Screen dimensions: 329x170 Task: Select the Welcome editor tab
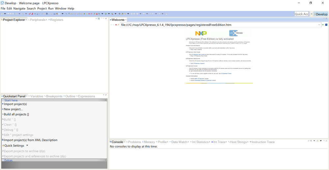[118, 20]
